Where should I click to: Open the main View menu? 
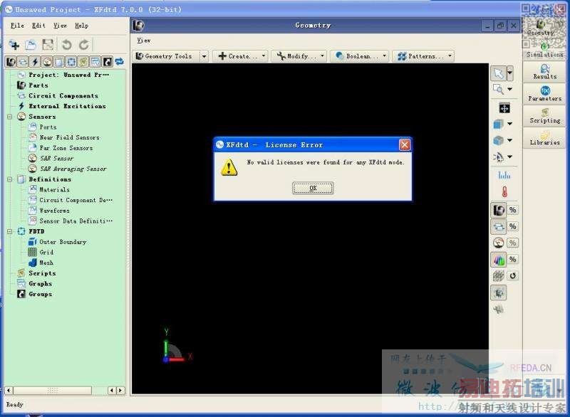[60, 26]
